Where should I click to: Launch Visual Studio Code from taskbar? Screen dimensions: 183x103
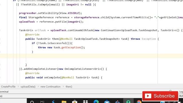pyautogui.click(x=53, y=102)
